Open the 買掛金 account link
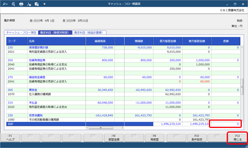Viewport: 248px width, 148px height. point(33,90)
